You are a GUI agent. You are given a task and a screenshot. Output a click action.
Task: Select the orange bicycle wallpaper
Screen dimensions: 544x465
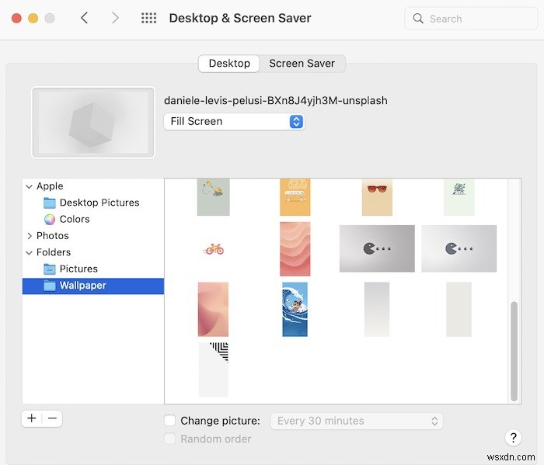214,249
